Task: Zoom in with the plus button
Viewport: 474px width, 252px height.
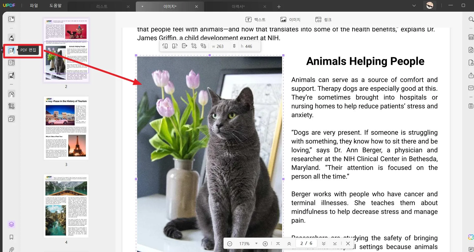Action: point(265,244)
